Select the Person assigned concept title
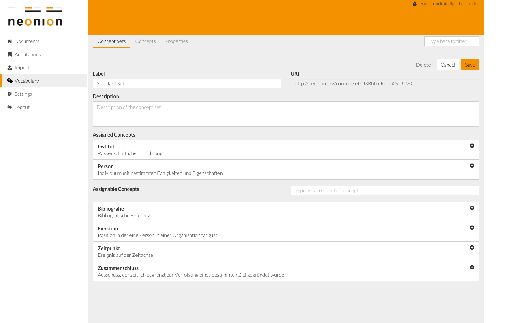The image size is (528, 323). coord(106,166)
